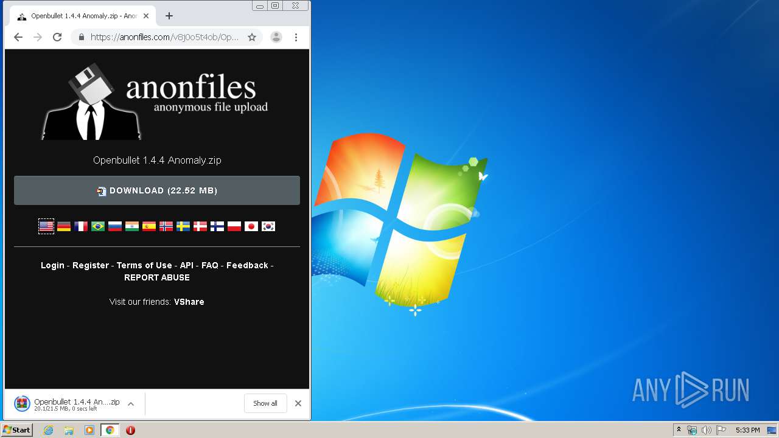This screenshot has height=438, width=779.
Task: Open the API link
Action: [x=187, y=265]
